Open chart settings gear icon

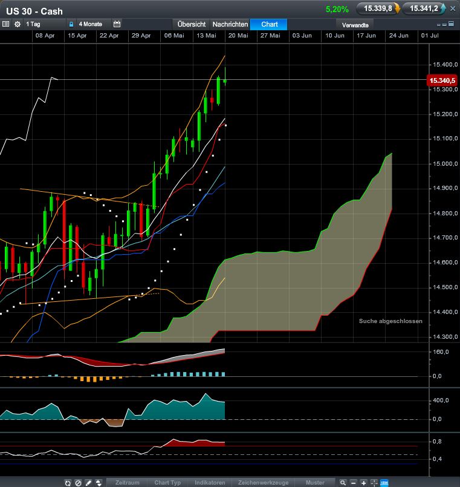click(18, 24)
